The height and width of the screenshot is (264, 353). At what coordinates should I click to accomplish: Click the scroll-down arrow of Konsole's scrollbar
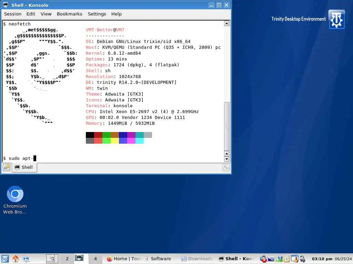(227, 159)
